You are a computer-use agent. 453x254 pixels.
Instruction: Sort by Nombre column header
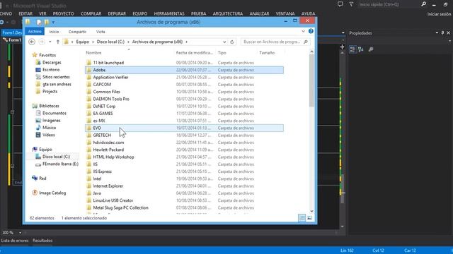pyautogui.click(x=93, y=53)
